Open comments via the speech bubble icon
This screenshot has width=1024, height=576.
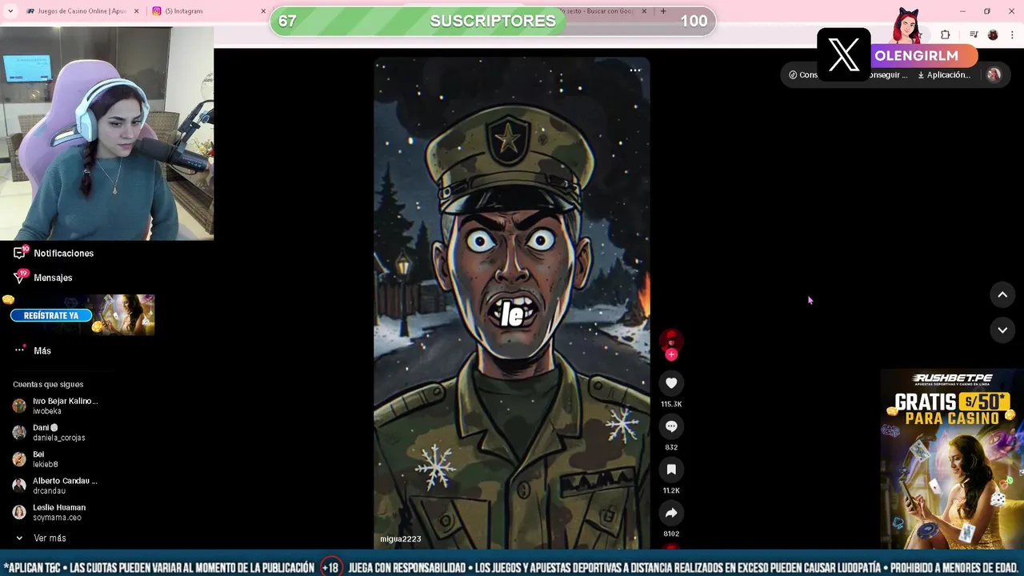tap(671, 426)
